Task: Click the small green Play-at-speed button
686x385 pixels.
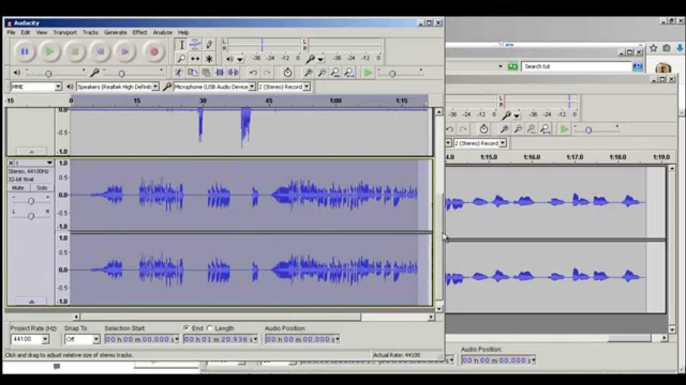Action: click(x=368, y=73)
